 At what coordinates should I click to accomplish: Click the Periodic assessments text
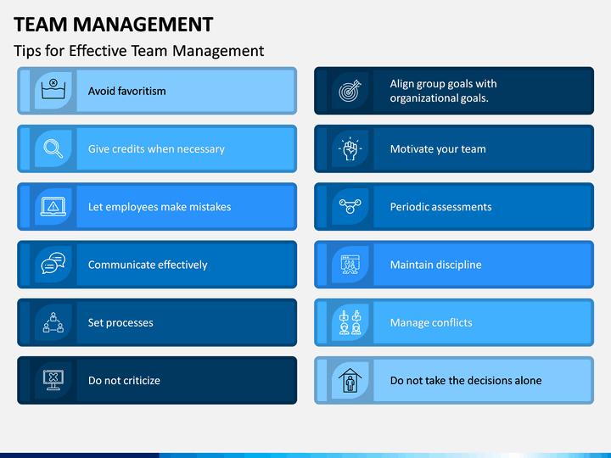click(x=440, y=207)
